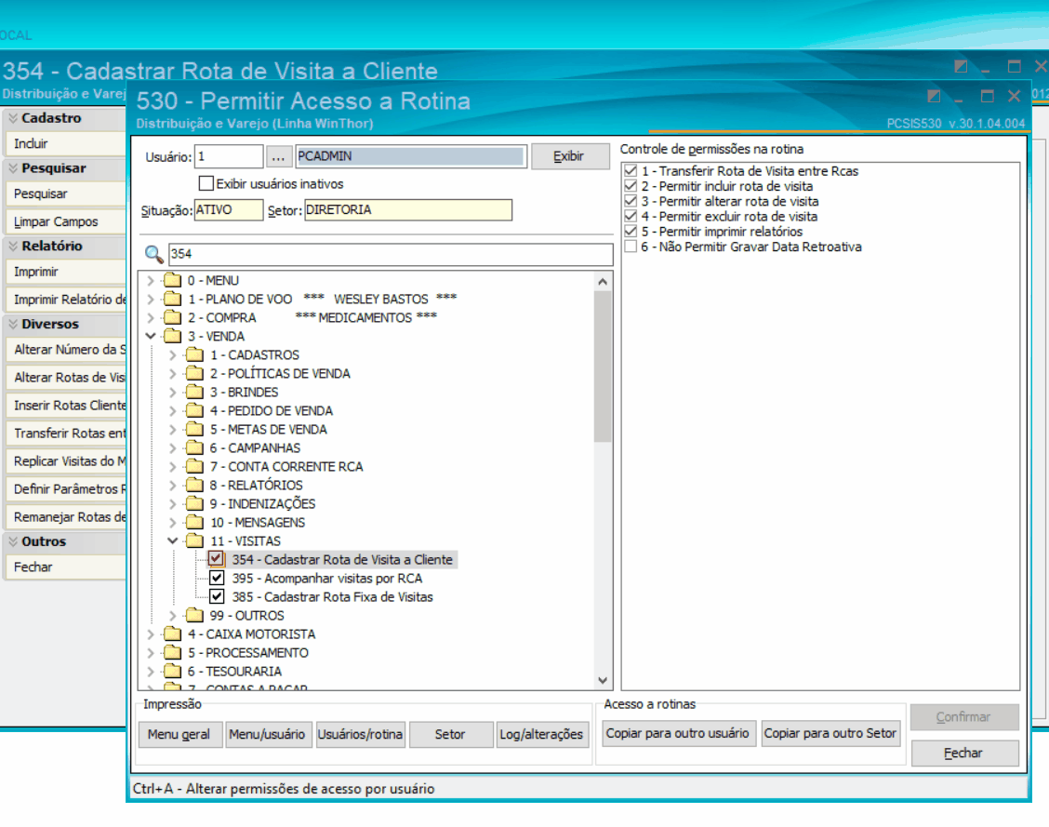Click Imprimir in window 354 sidebar

pos(65,272)
